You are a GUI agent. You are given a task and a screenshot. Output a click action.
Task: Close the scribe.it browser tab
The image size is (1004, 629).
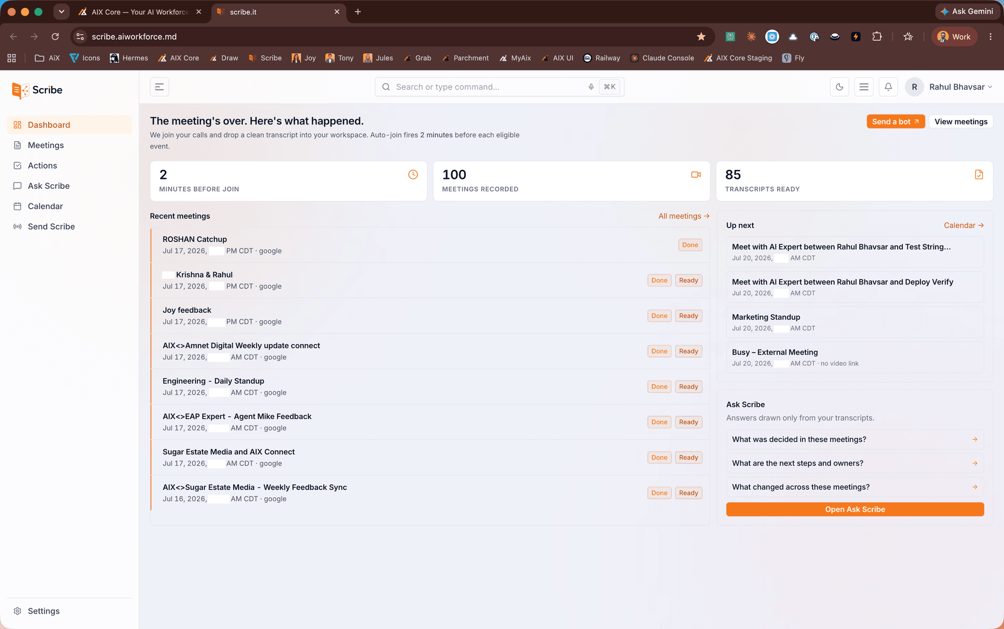(337, 12)
